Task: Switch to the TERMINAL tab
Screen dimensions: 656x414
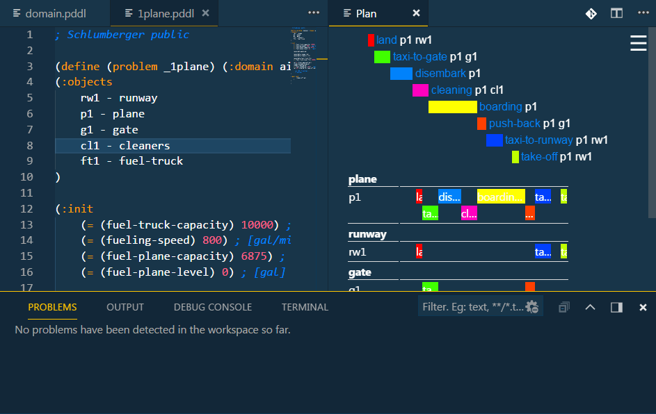Action: pos(305,308)
